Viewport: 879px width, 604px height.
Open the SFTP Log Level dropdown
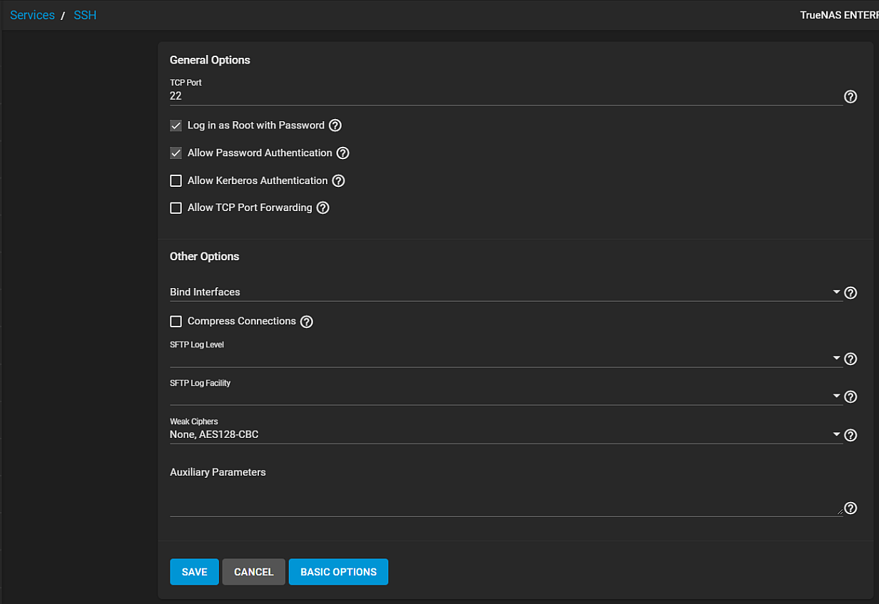pos(505,358)
